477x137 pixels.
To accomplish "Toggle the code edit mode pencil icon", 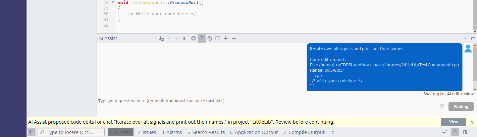I will point(202,38).
